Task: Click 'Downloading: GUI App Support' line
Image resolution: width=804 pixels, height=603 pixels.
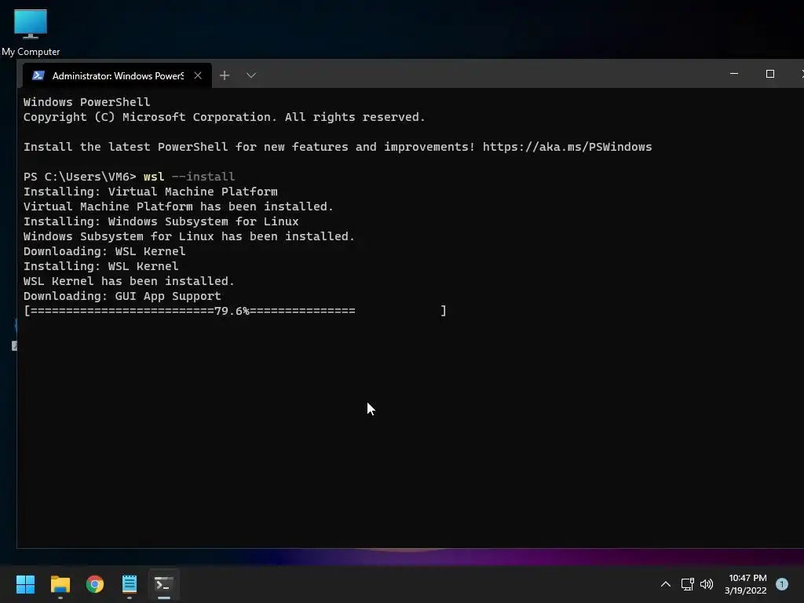Action: (x=122, y=296)
